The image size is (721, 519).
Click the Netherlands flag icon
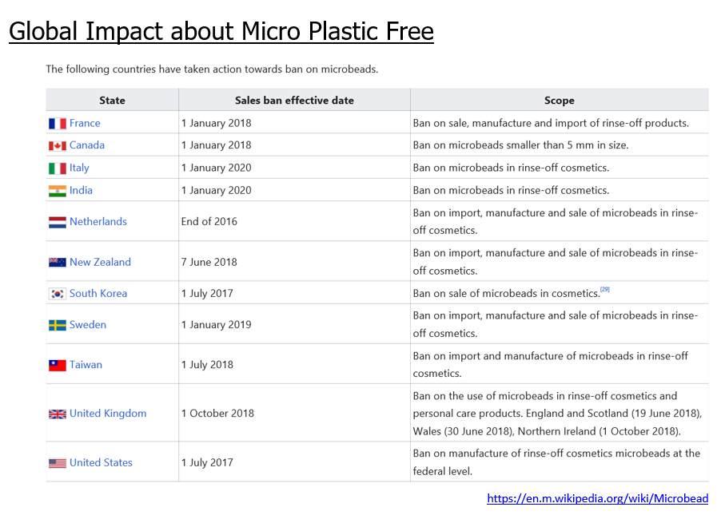pos(57,222)
